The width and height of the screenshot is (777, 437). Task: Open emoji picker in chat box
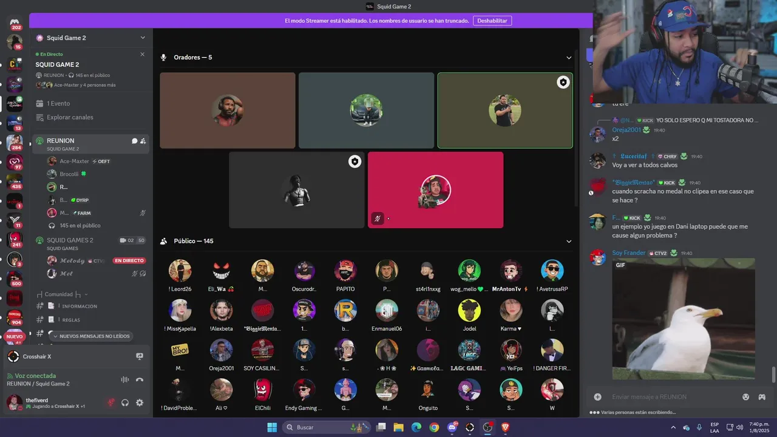[x=745, y=397]
